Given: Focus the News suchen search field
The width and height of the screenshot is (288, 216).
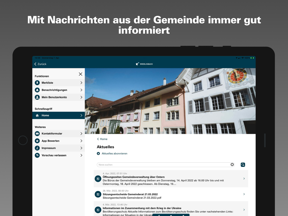Looking at the screenshot, I should click(x=164, y=165).
